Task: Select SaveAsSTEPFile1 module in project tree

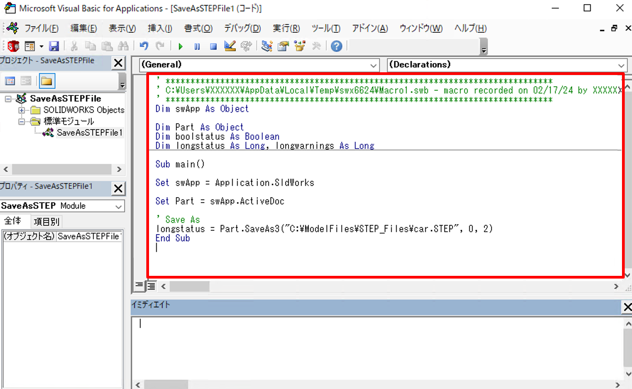Action: pos(89,133)
